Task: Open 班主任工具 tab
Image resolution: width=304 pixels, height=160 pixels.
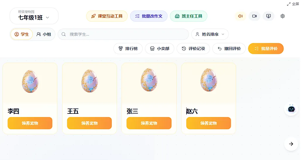Action: click(x=188, y=16)
